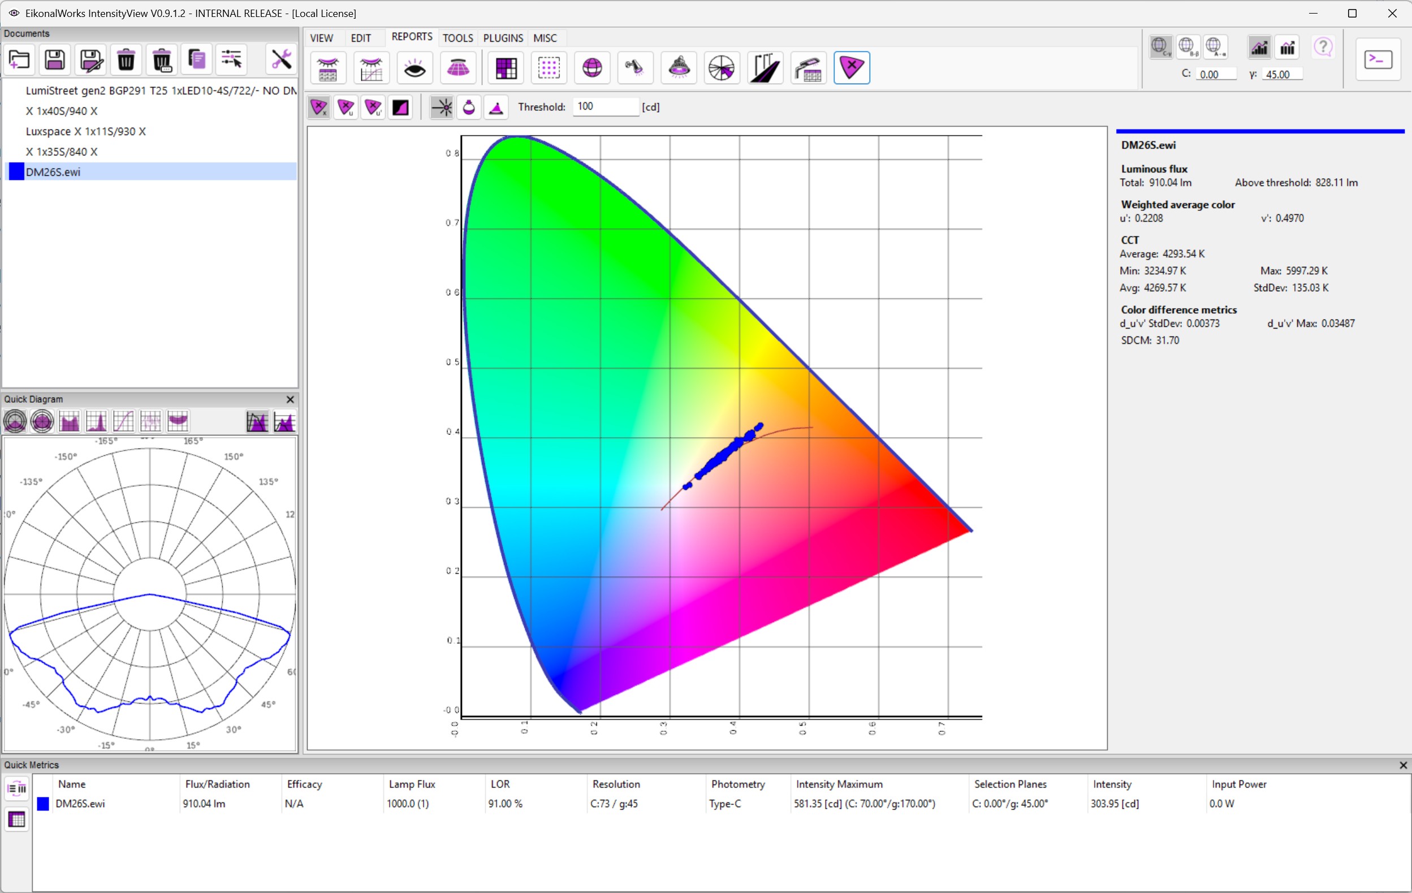Toggle the black bars growth chart mode icon
Image resolution: width=1412 pixels, height=893 pixels.
pyautogui.click(x=1288, y=47)
